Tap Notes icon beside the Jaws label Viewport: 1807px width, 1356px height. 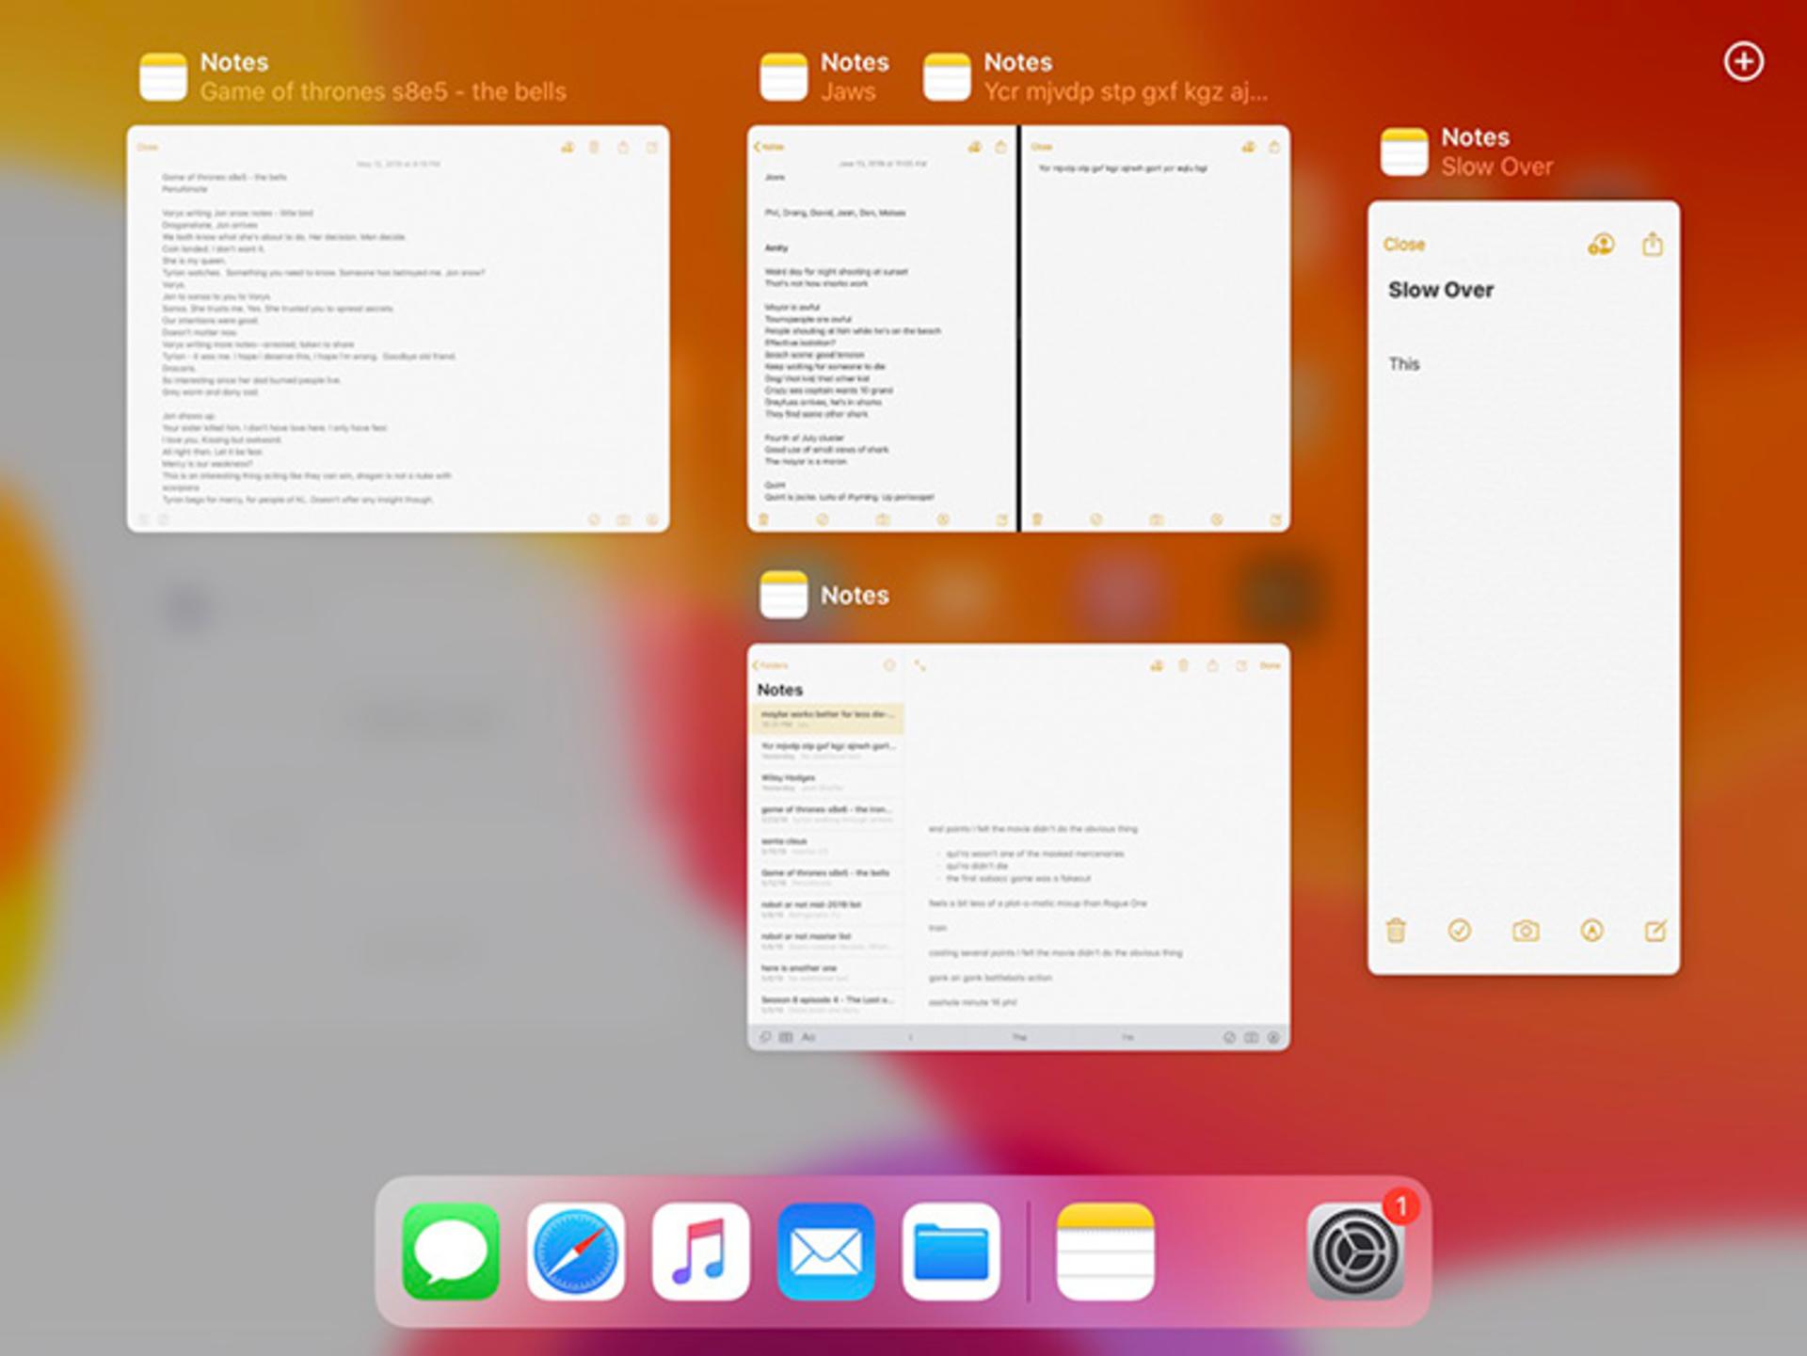pos(783,77)
